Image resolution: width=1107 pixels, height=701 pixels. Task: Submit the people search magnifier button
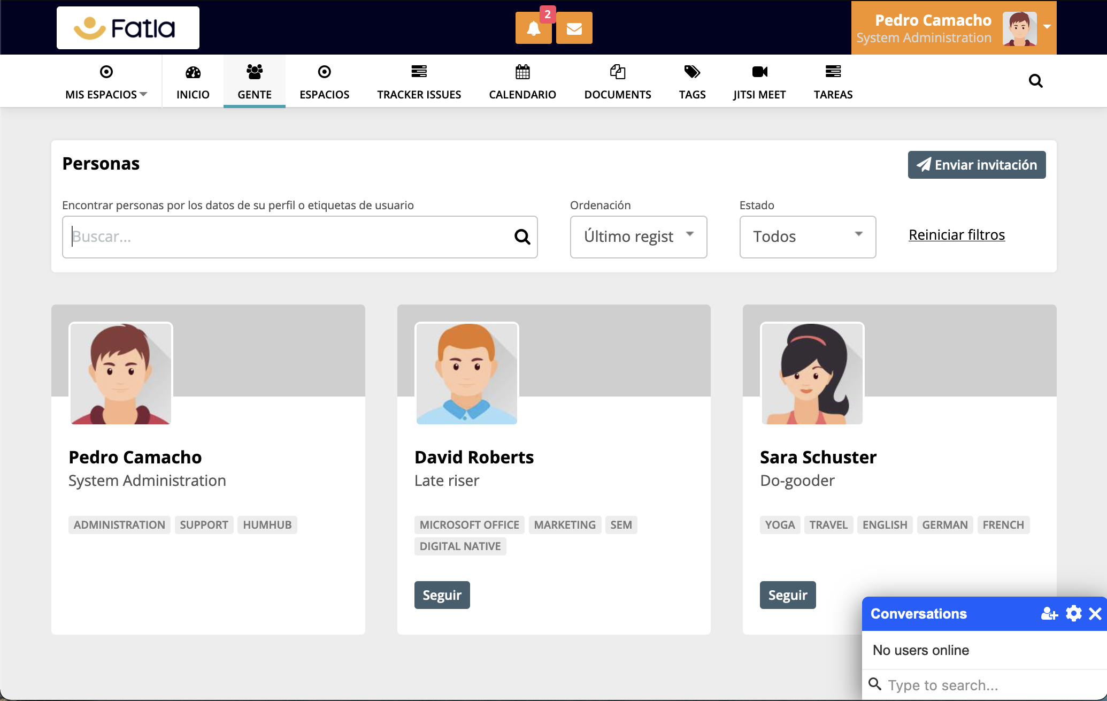point(522,237)
